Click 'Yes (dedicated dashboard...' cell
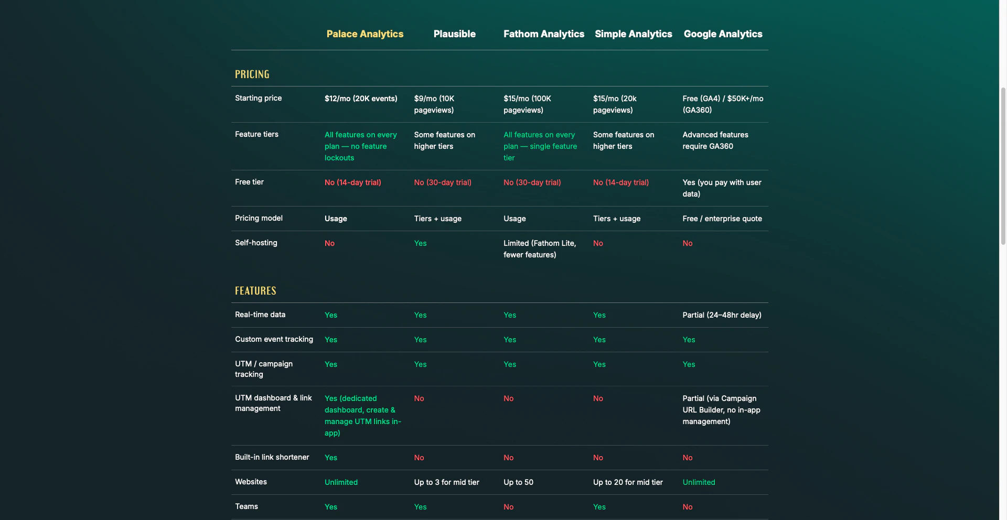The height and width of the screenshot is (520, 1007). (x=363, y=416)
